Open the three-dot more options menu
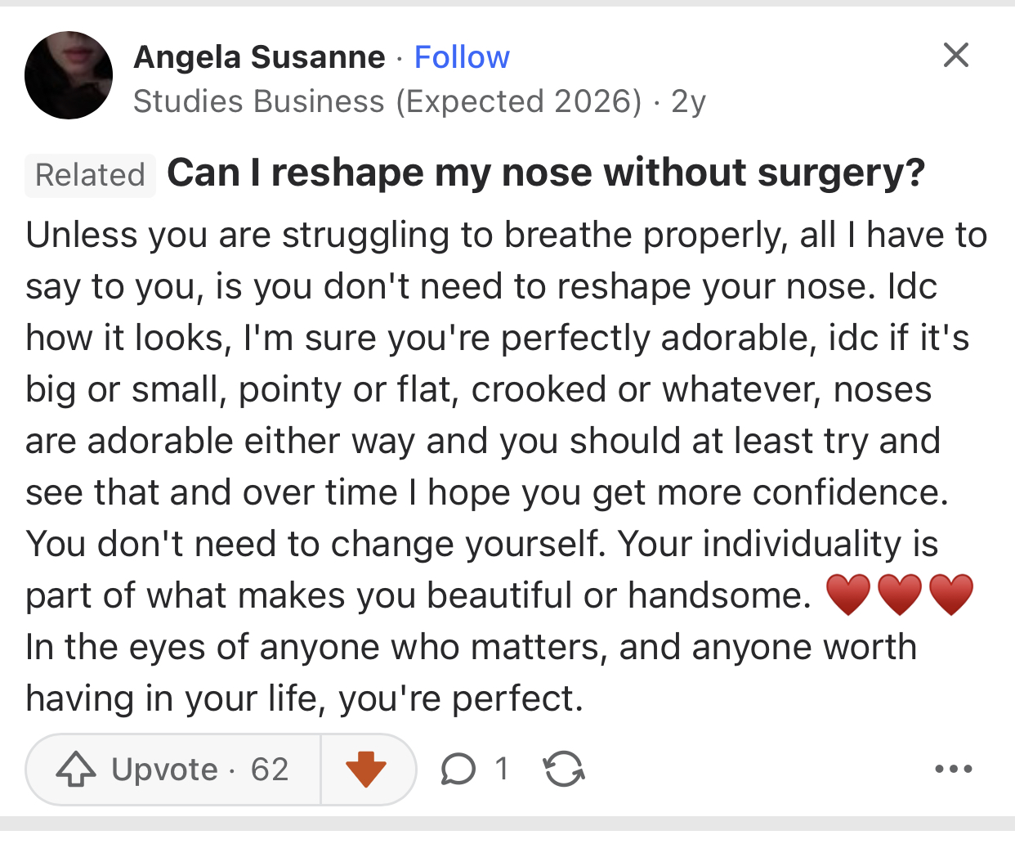This screenshot has height=844, width=1015. tap(954, 769)
